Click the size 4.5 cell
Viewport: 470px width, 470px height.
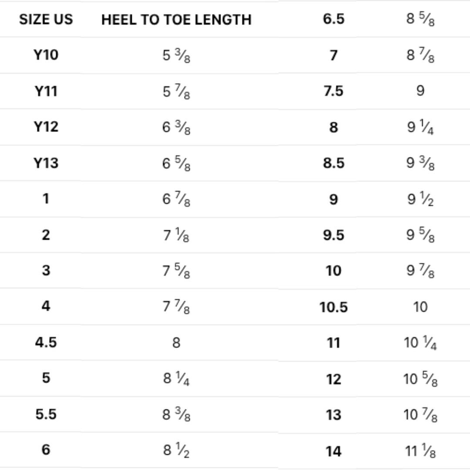point(46,342)
